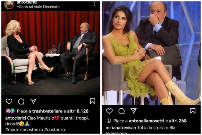Screen dimensions: 202x135
Task: Like the antoclerici post with heart icon
Action: pos(9,101)
